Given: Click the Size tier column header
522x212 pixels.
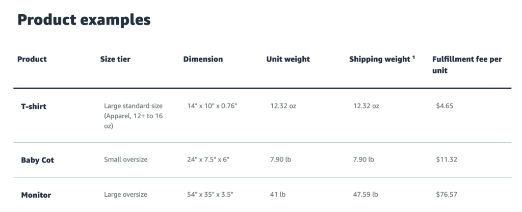Looking at the screenshot, I should 115,59.
